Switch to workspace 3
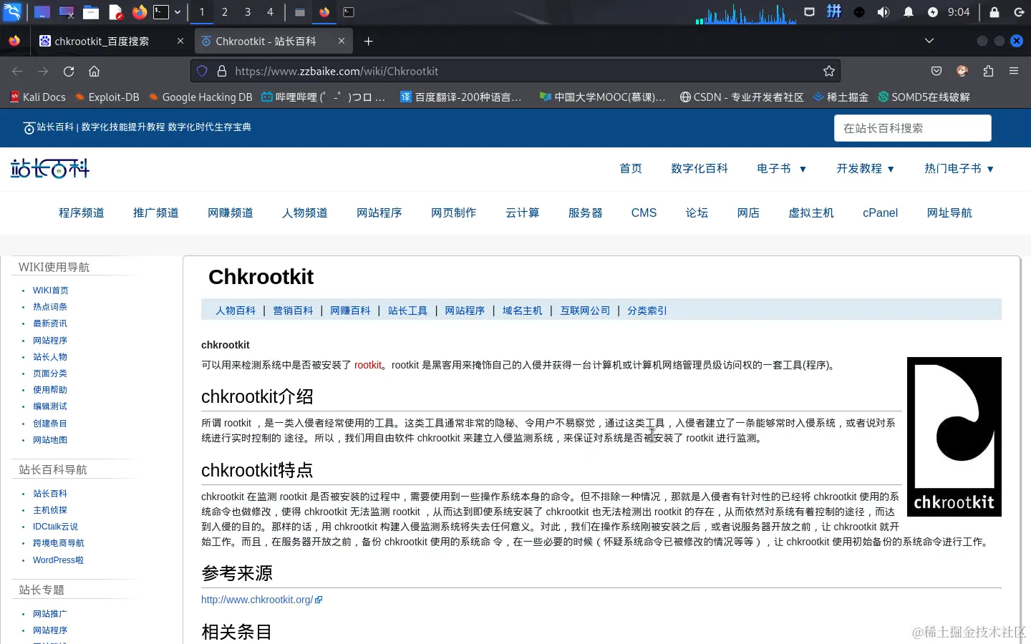The image size is (1031, 644). point(248,12)
